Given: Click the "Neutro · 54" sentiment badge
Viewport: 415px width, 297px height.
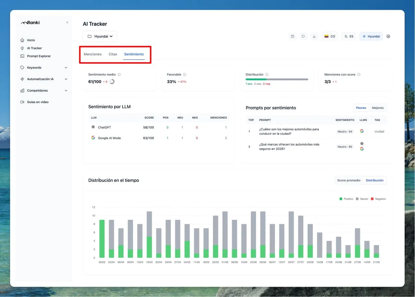Looking at the screenshot, I should pos(345,131).
